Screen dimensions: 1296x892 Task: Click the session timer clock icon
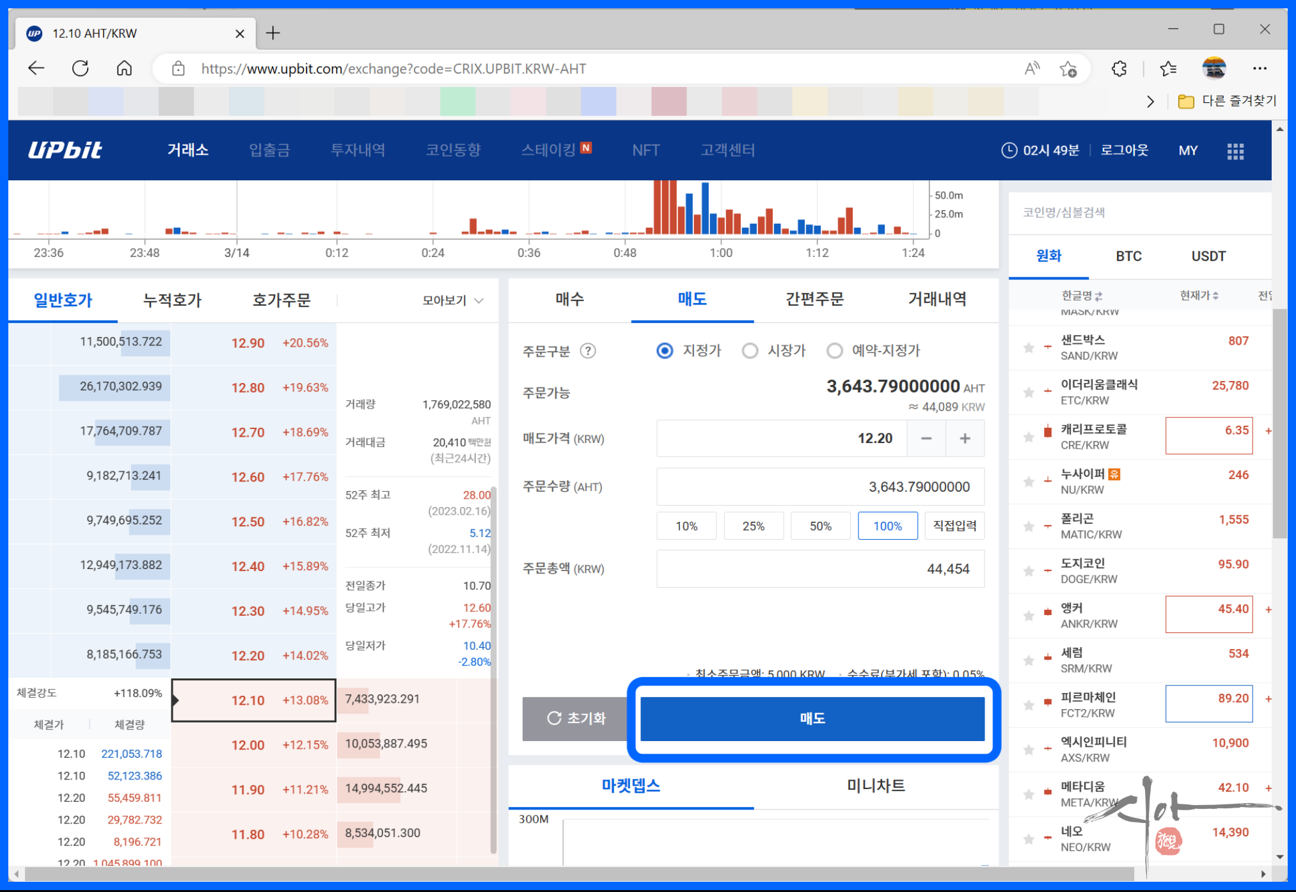[1009, 150]
